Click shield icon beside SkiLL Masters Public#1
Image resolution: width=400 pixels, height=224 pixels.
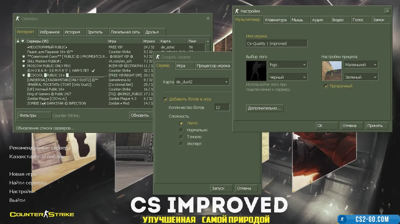point(23,61)
